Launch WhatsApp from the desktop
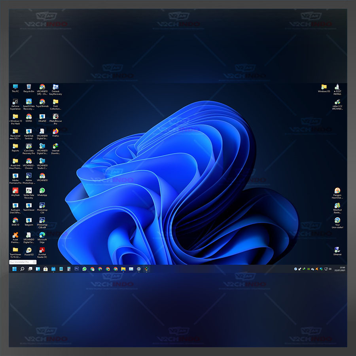 42,191
